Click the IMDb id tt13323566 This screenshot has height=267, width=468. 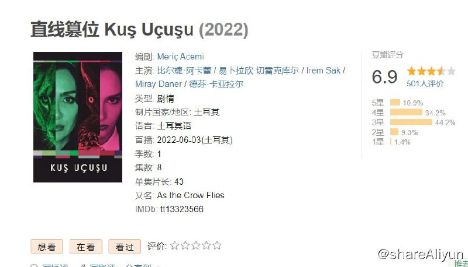pos(182,209)
